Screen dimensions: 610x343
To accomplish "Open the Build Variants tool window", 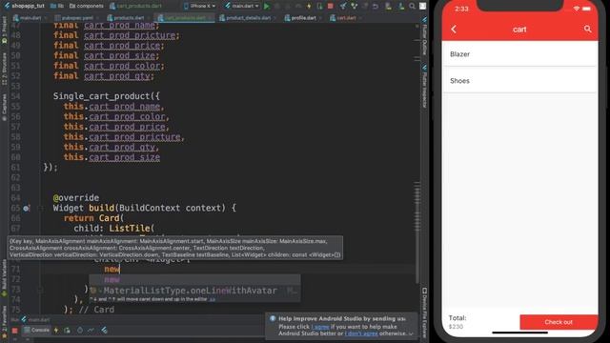I will point(4,278).
